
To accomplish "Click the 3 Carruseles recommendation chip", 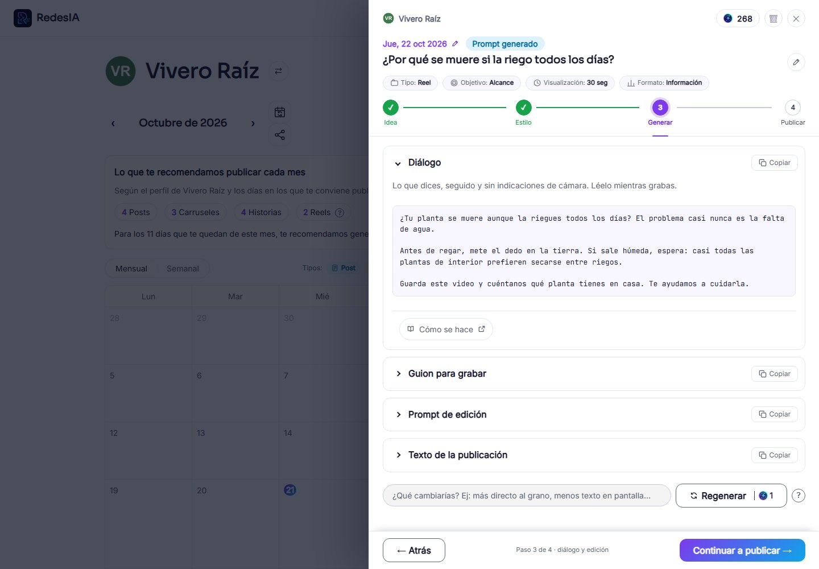I will point(196,212).
